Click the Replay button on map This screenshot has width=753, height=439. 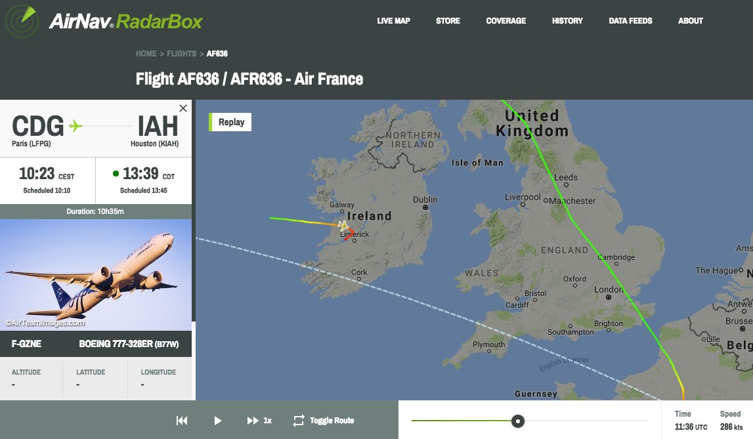pyautogui.click(x=230, y=122)
